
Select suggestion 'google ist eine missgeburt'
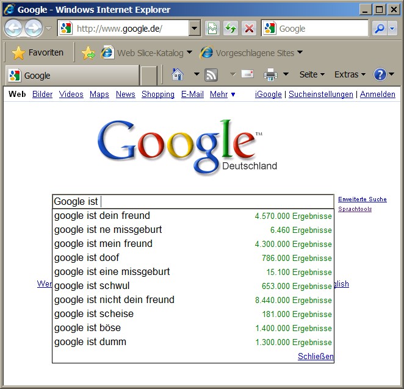pyautogui.click(x=193, y=272)
